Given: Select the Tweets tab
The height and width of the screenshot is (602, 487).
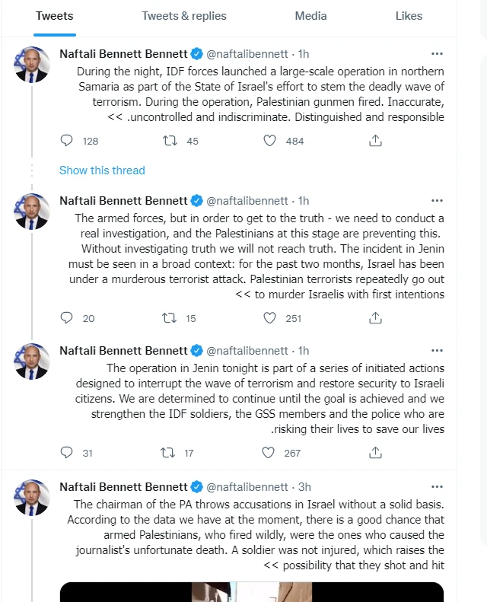Looking at the screenshot, I should pos(55,16).
